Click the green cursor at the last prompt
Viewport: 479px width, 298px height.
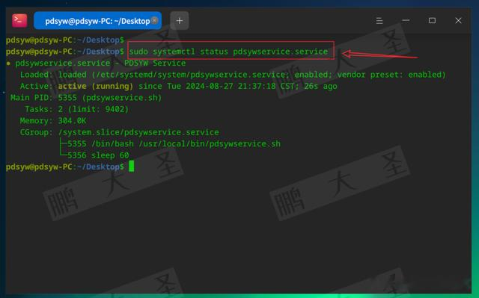132,167
